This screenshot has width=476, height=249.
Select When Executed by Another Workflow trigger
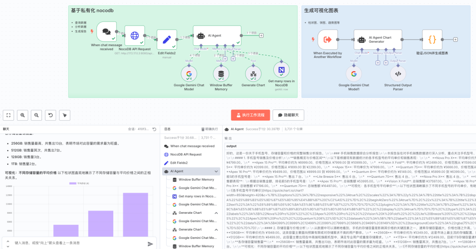click(327, 40)
